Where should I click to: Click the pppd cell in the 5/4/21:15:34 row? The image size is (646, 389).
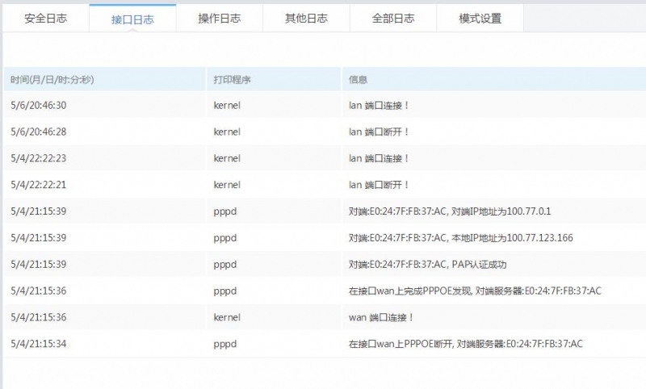(225, 344)
